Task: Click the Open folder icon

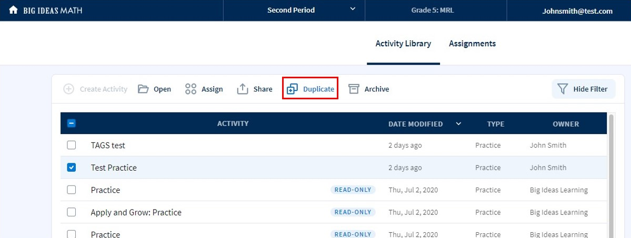Action: click(143, 89)
